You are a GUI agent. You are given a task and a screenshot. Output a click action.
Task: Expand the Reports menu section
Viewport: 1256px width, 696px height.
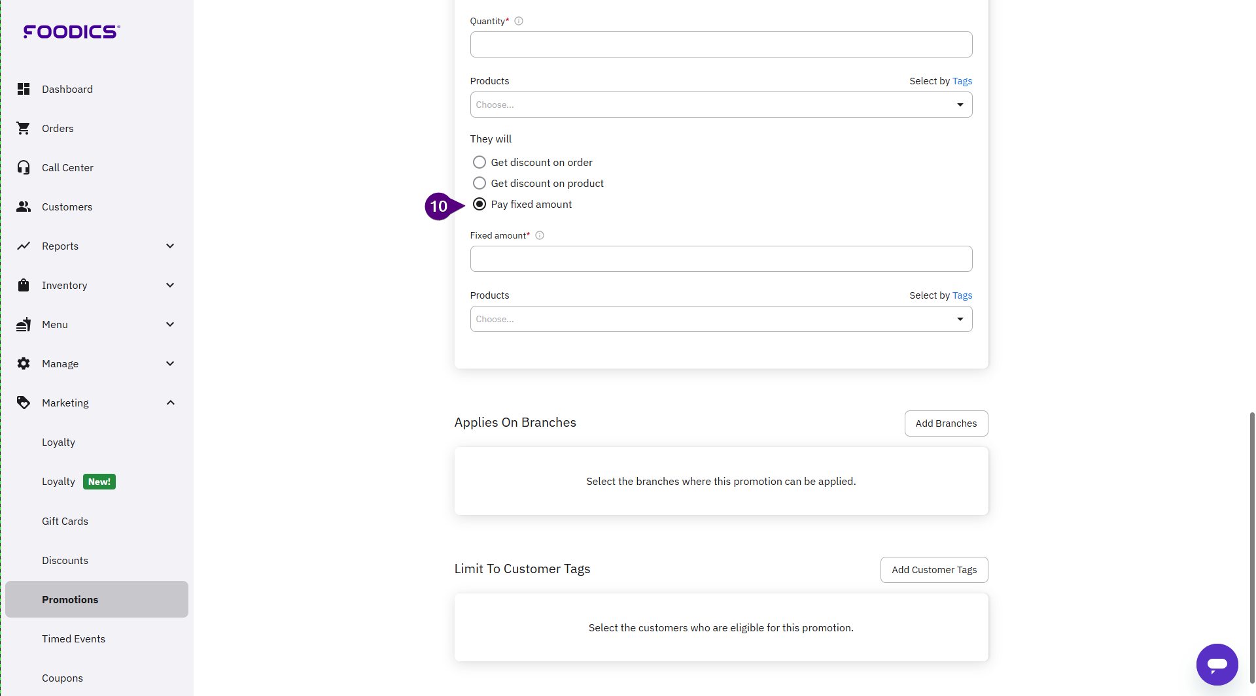(x=97, y=246)
